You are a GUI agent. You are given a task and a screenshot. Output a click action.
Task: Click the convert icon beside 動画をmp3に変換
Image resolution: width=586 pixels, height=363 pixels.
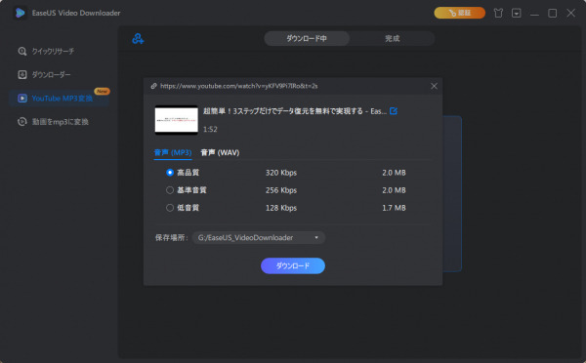[x=22, y=122]
